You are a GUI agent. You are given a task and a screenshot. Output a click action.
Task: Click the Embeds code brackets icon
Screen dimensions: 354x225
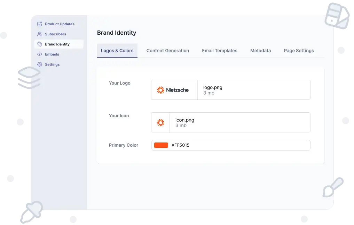39,54
